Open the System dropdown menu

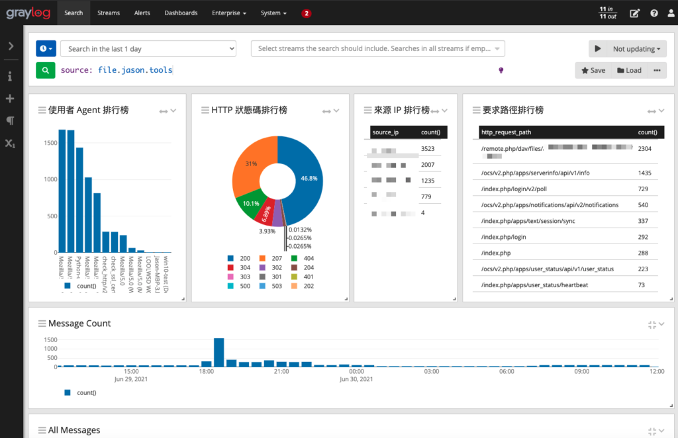point(273,13)
